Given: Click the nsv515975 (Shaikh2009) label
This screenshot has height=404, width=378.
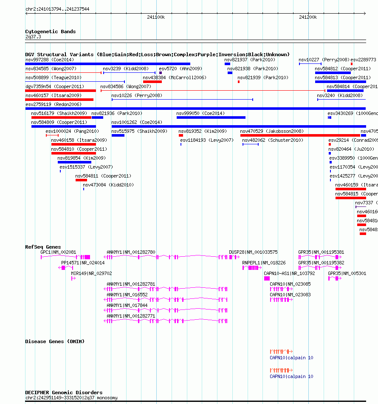Looking at the screenshot, I should [139, 131].
